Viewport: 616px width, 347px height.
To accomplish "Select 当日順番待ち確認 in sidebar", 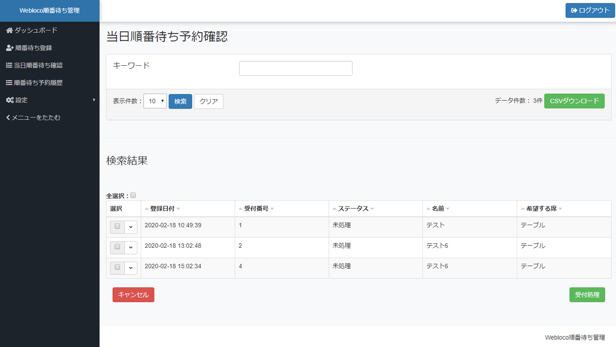I will point(50,65).
